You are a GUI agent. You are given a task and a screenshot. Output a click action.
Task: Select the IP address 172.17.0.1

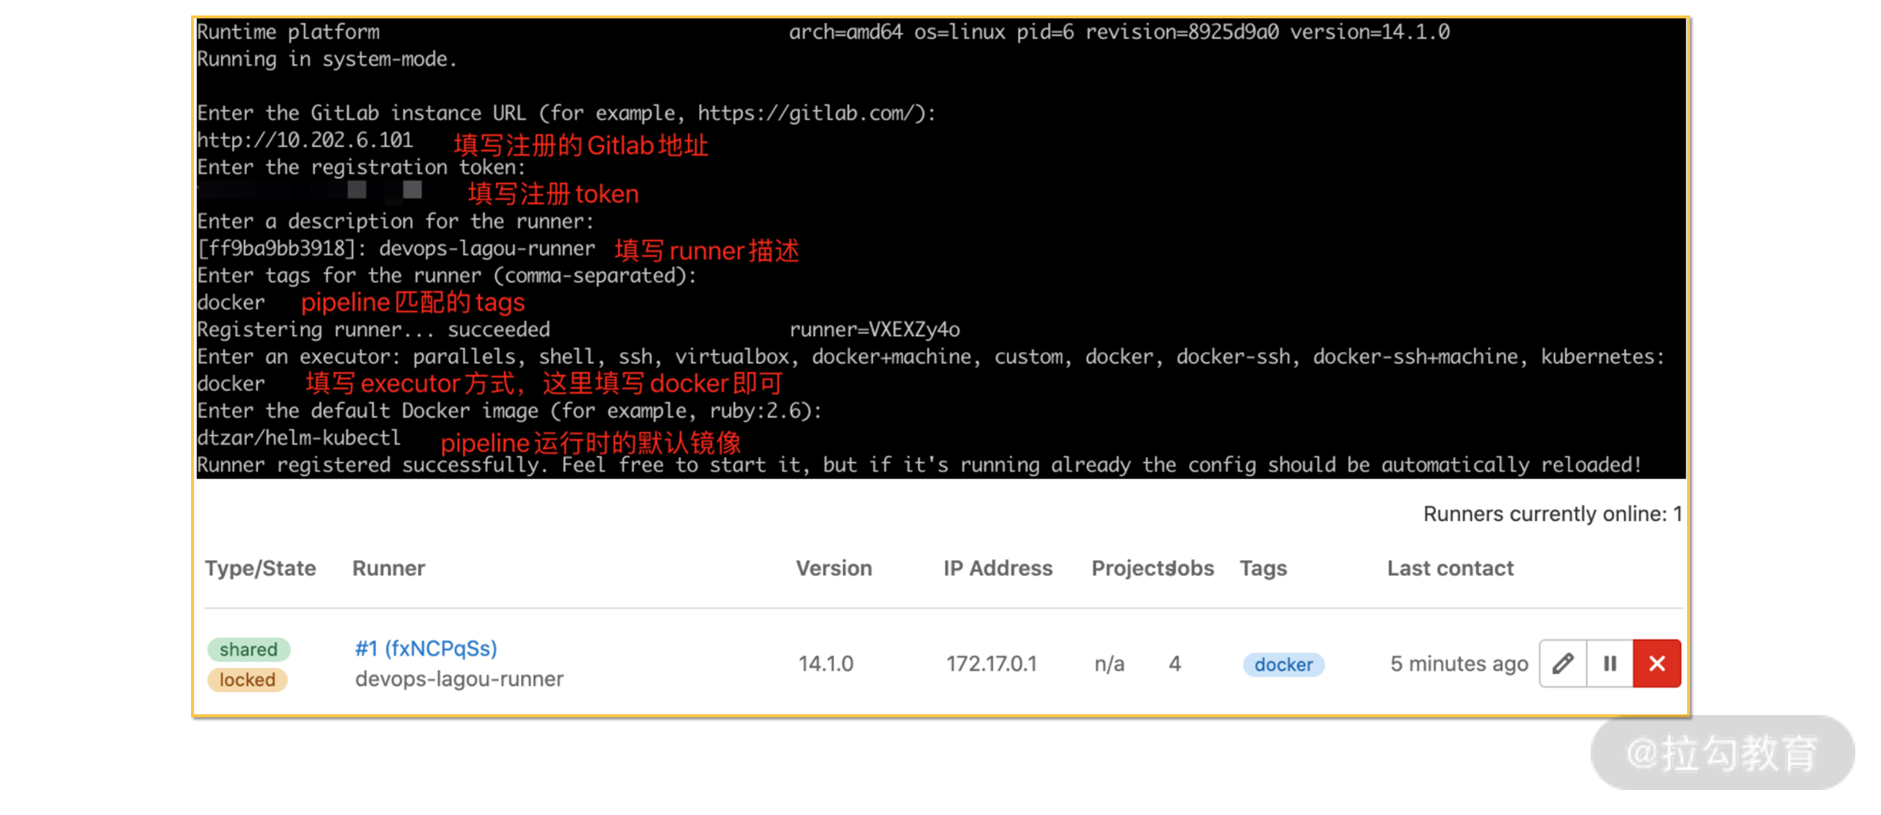click(x=991, y=664)
